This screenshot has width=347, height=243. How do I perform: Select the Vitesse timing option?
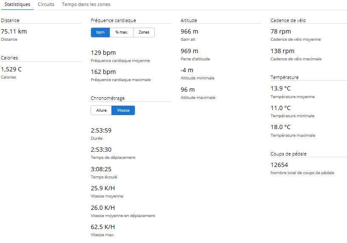point(123,110)
